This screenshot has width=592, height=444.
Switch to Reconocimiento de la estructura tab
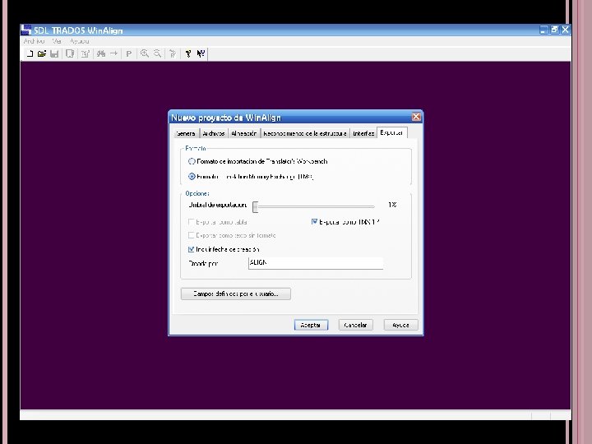click(305, 133)
